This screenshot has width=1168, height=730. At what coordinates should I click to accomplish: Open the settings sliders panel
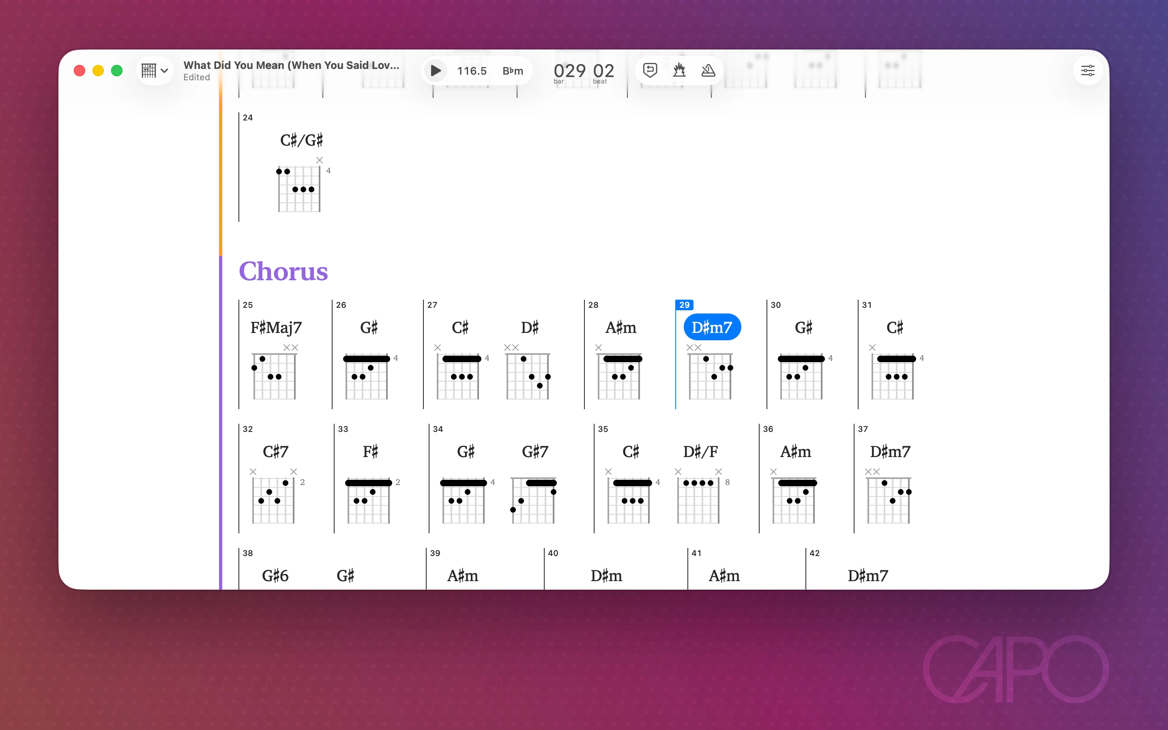[x=1087, y=71]
